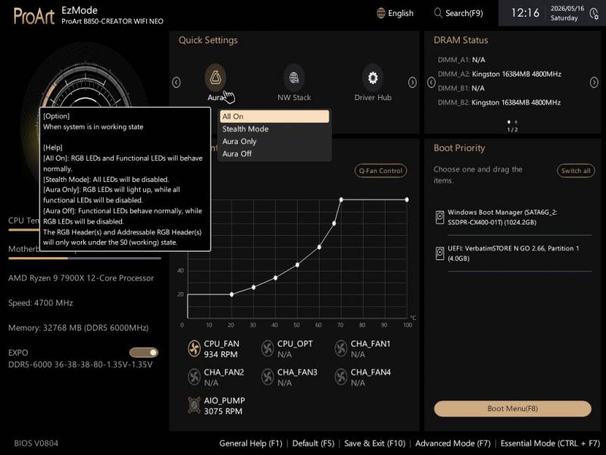Go to previous DRAM Status page arrow

[x=431, y=83]
